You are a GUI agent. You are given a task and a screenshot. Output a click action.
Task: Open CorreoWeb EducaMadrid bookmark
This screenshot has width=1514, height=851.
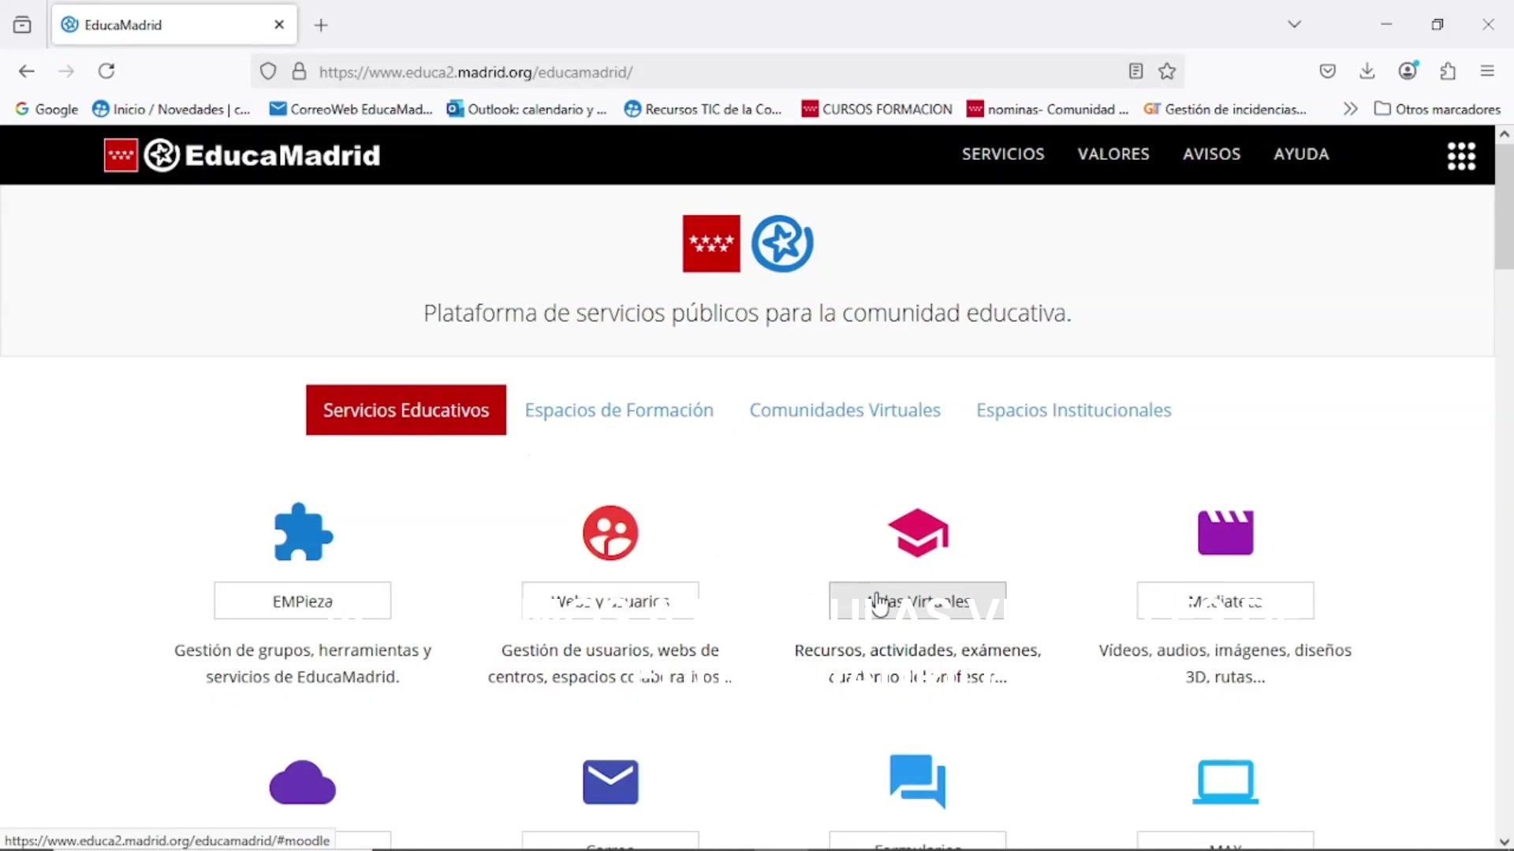(x=352, y=109)
